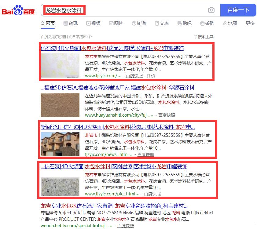Click the 评价 link
The height and width of the screenshot is (229, 257).
(x=151, y=76)
